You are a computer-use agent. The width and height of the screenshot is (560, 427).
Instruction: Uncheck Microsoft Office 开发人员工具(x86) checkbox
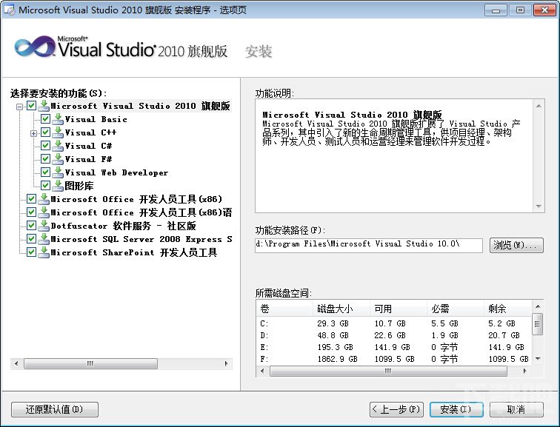(x=31, y=198)
